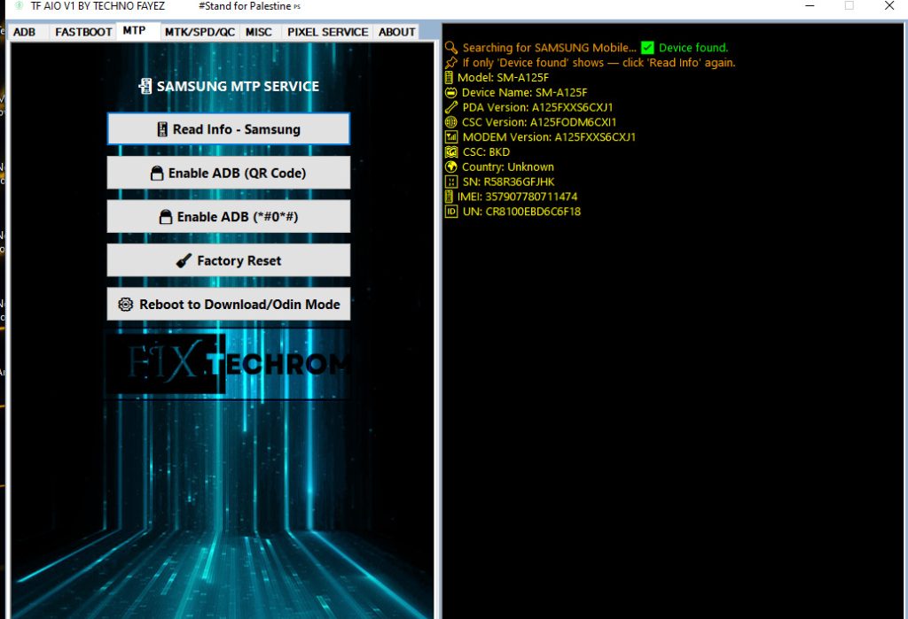The height and width of the screenshot is (619, 908).
Task: Click Enable ADB (QR Code) button
Action: point(229,173)
